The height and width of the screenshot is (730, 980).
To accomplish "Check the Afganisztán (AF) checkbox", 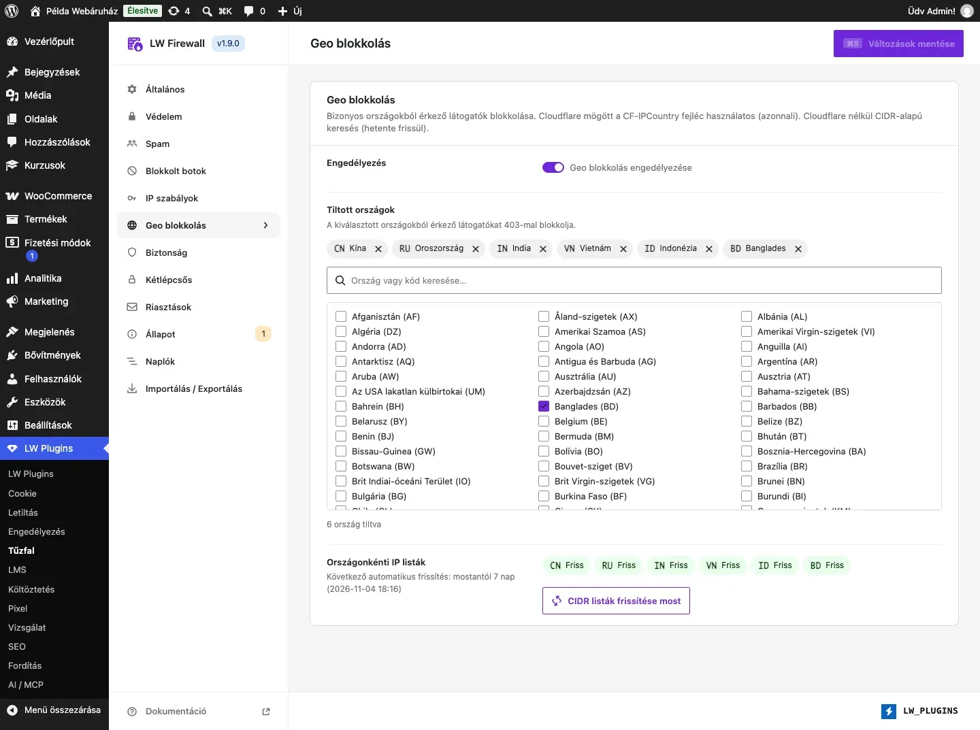I will [341, 316].
